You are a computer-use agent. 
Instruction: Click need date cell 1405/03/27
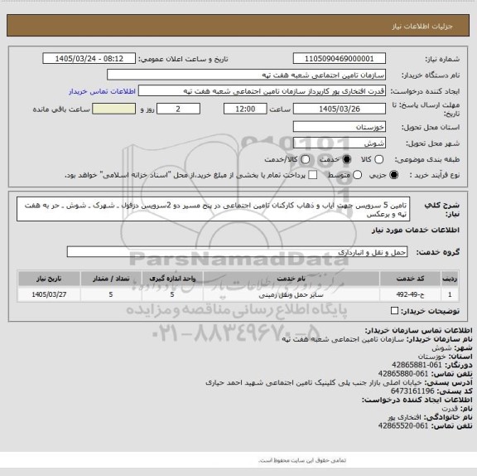click(x=49, y=294)
